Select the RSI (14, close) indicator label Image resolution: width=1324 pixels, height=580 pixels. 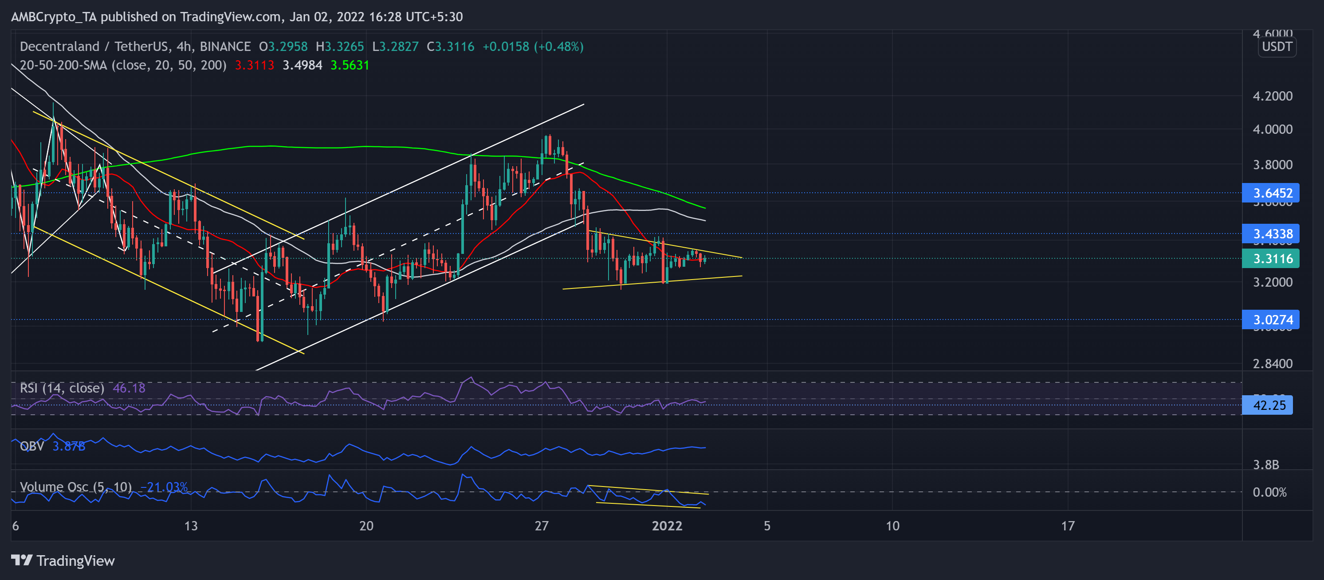pos(62,388)
